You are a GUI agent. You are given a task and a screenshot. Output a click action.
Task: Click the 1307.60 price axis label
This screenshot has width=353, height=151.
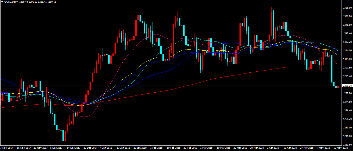coord(347,68)
